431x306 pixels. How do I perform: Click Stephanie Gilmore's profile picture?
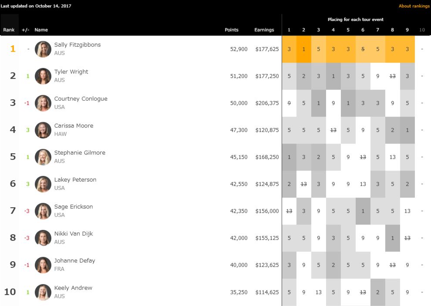click(43, 157)
